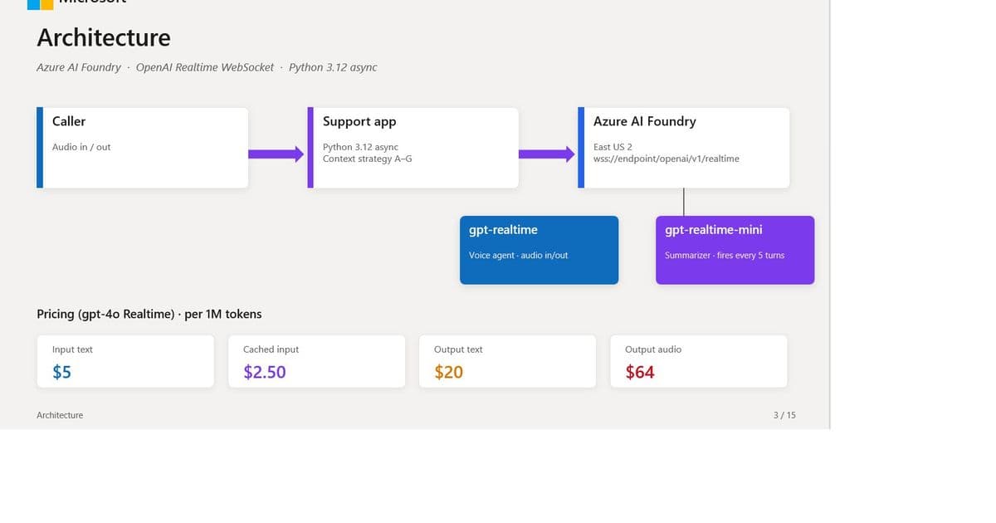996x523 pixels.
Task: Click 'Python 3.12 async' inside the Support app card
Action: point(360,147)
